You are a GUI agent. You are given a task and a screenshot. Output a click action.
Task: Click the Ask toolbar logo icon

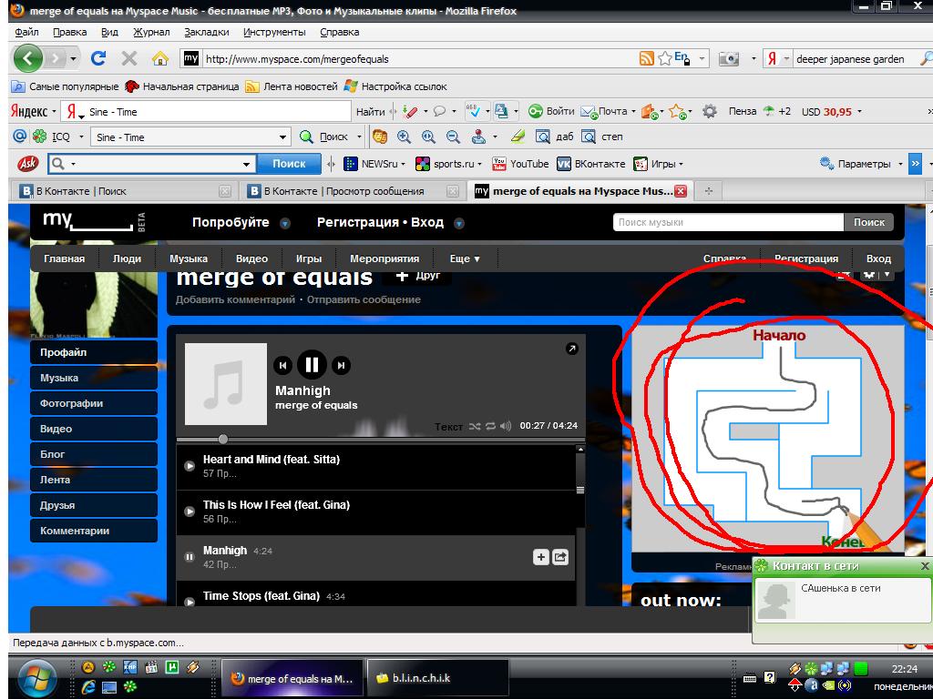click(x=26, y=164)
